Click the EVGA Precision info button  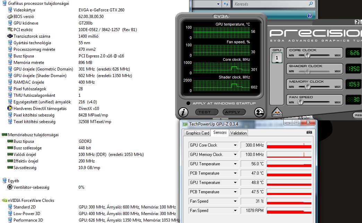(x=183, y=112)
